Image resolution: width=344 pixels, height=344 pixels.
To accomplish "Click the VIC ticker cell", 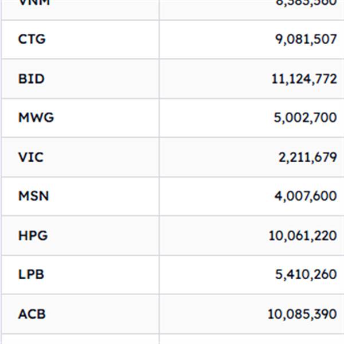I will pyautogui.click(x=30, y=157).
